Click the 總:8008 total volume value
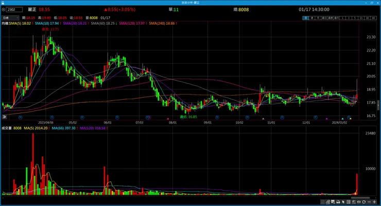This screenshot has width=381, height=206. tap(241, 9)
